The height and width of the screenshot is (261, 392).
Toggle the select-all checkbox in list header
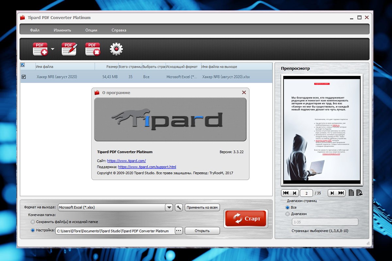(x=23, y=65)
